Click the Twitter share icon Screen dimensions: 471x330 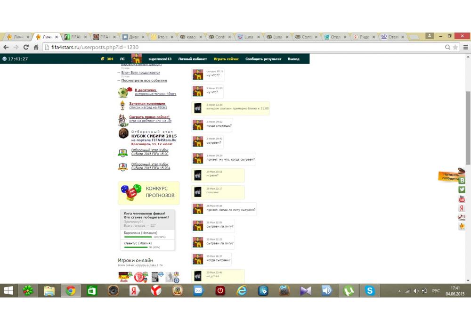click(462, 190)
